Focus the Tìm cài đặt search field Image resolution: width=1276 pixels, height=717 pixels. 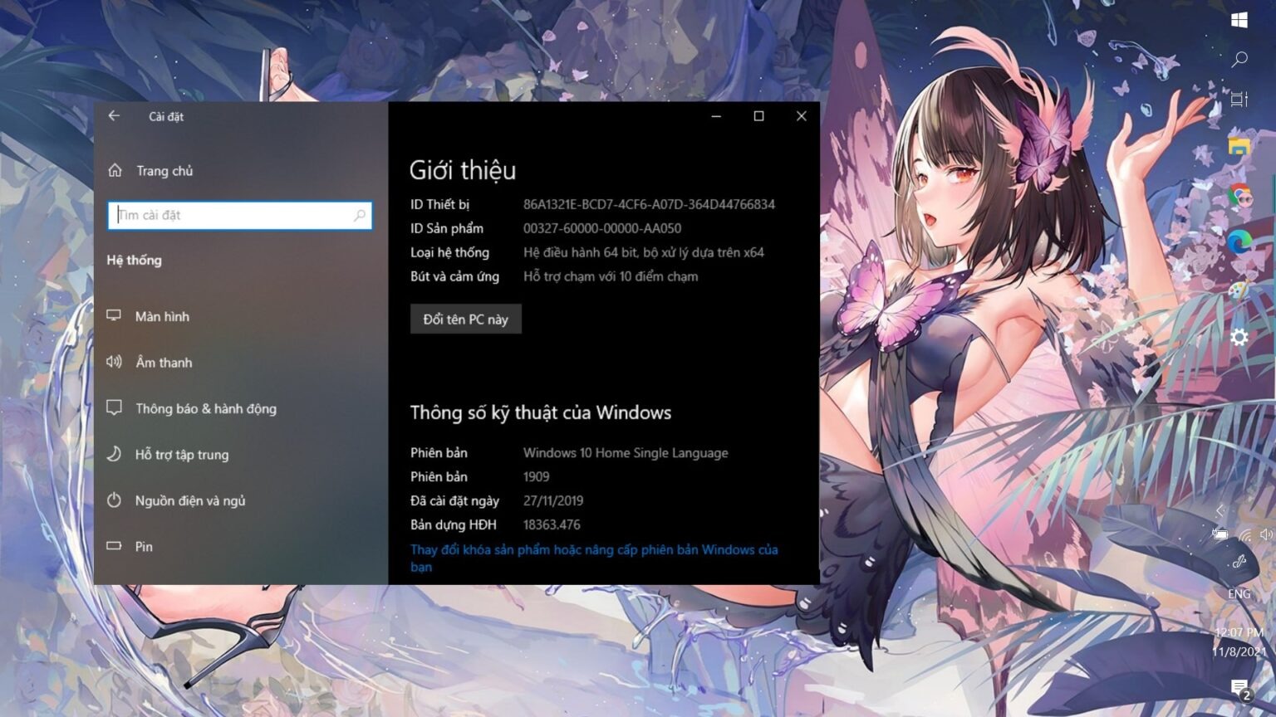[240, 215]
